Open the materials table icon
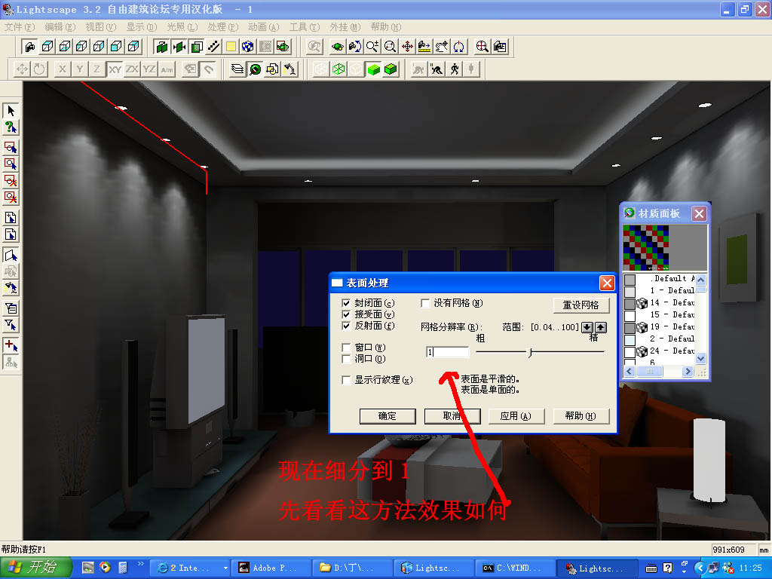Screen dimensions: 772x579 (x=255, y=69)
